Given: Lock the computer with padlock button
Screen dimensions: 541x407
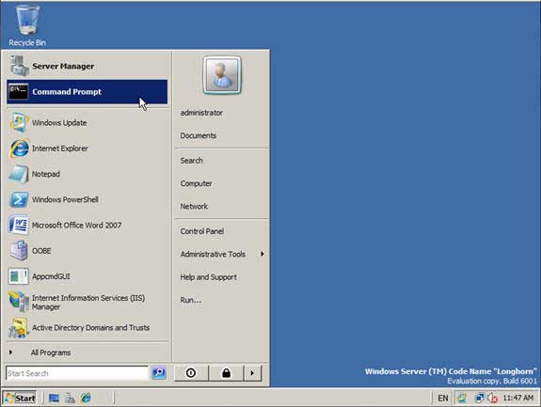Looking at the screenshot, I should point(227,373).
